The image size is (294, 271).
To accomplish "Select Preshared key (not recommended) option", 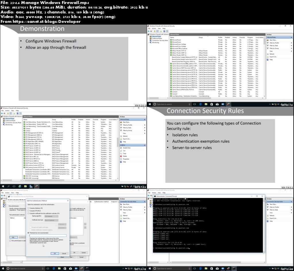I will point(28,233).
